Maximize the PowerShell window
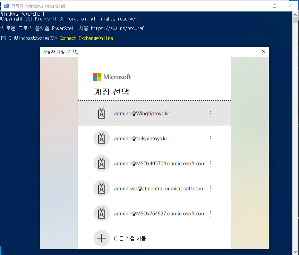 coord(274,6)
